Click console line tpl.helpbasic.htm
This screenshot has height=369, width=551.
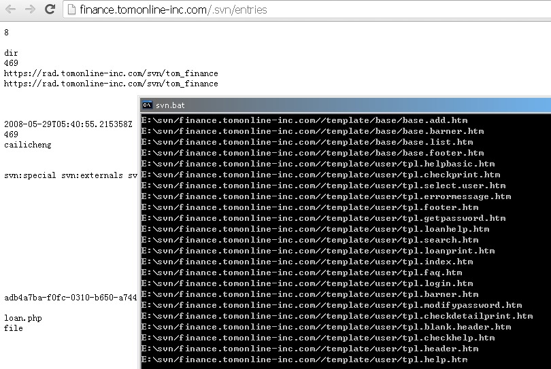[318, 164]
